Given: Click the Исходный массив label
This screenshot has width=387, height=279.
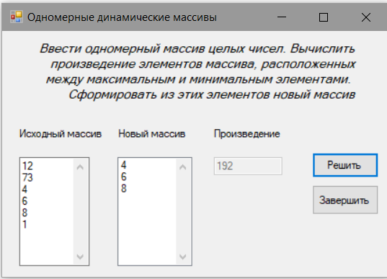Looking at the screenshot, I should pyautogui.click(x=61, y=134).
